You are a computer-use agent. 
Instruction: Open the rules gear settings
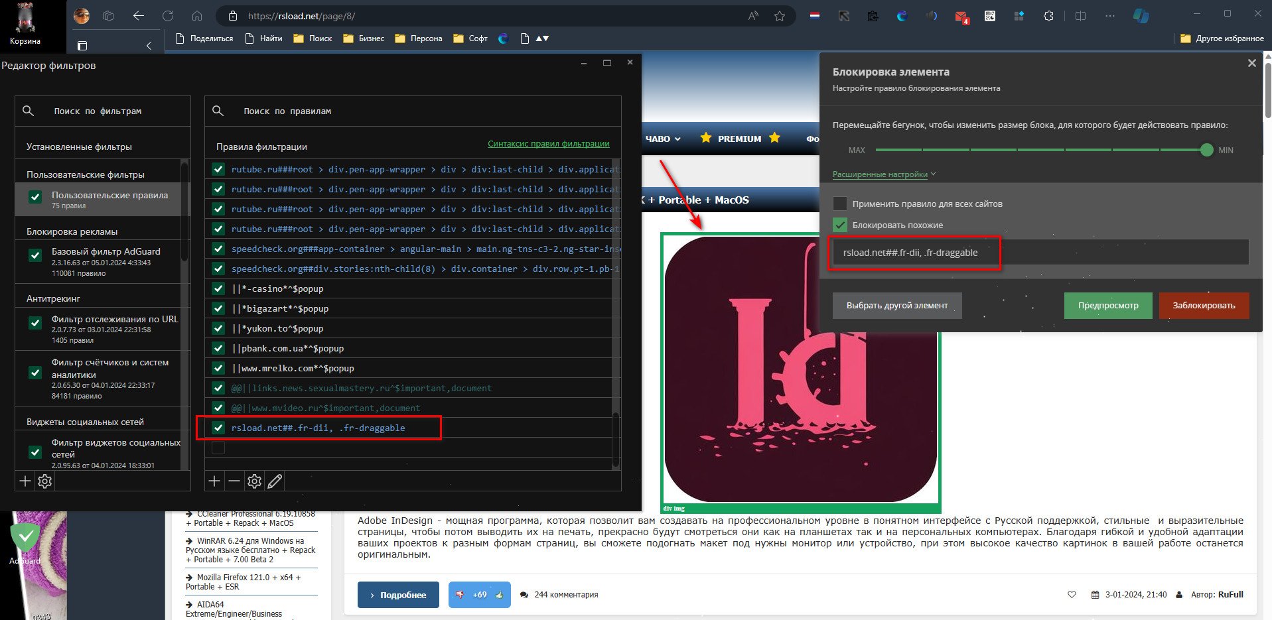254,481
